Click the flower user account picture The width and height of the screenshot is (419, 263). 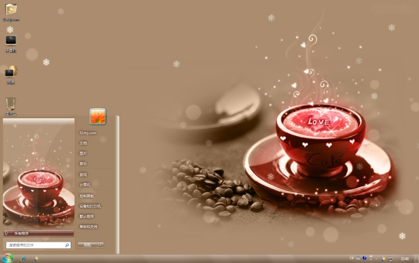point(98,116)
